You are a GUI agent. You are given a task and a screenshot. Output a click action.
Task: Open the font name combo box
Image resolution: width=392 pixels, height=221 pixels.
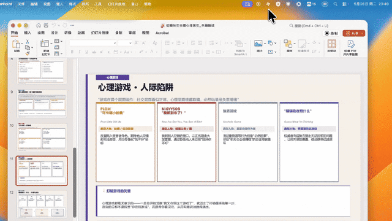92,43
